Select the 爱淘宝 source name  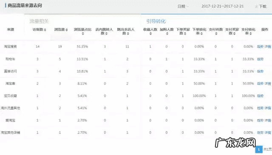point(10,120)
